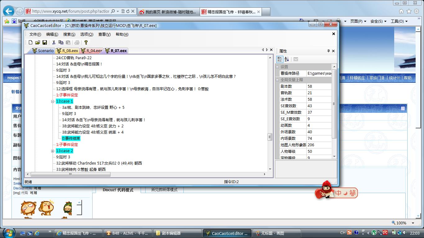Click the Copy toolbar icon
Viewport: 424px width, 238px height.
[61, 42]
